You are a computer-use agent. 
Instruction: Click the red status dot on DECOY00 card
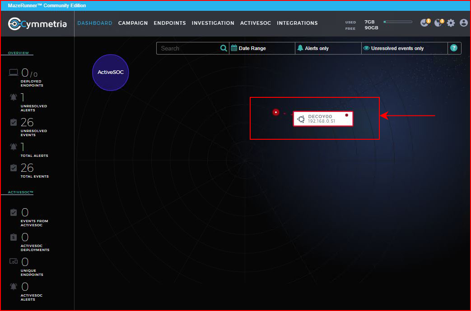[347, 115]
